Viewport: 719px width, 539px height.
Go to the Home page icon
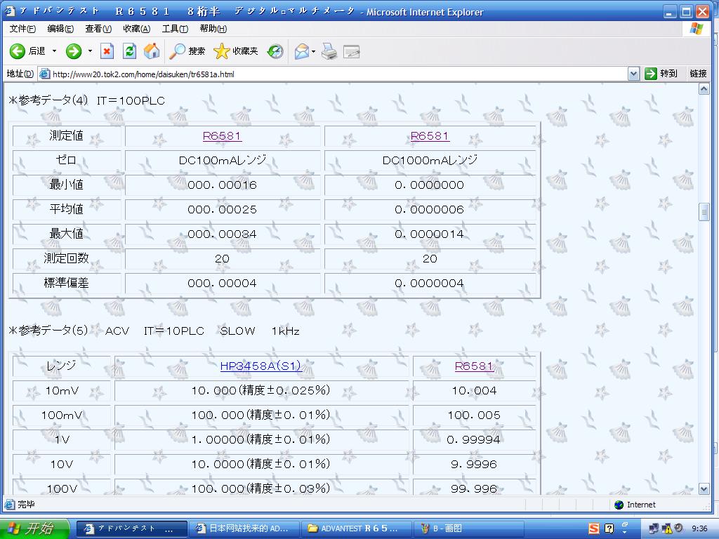pyautogui.click(x=152, y=51)
